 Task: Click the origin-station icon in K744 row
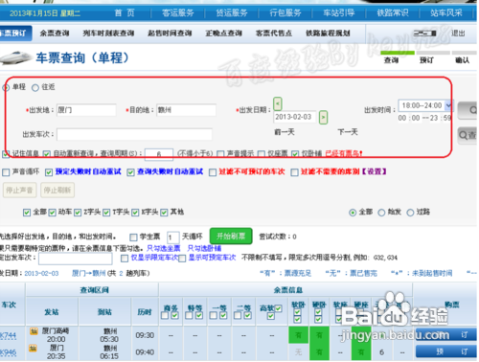[x=34, y=331]
